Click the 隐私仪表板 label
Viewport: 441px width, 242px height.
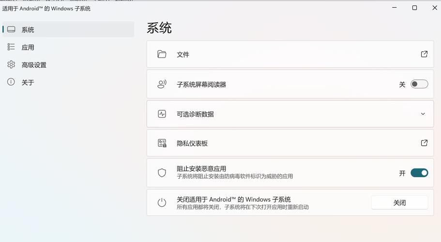(x=192, y=143)
